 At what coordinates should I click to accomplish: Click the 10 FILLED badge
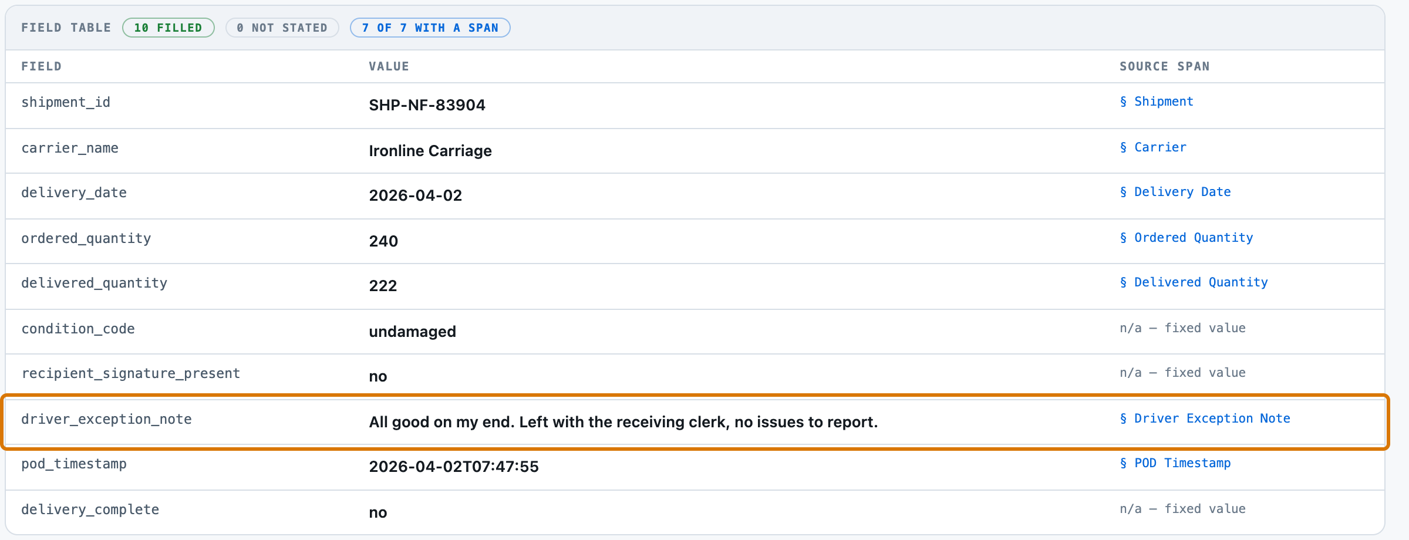pos(168,28)
